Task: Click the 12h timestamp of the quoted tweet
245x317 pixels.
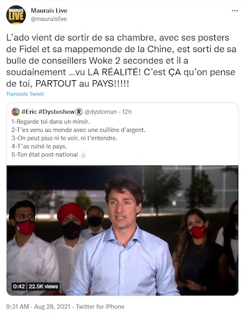Action: point(127,112)
